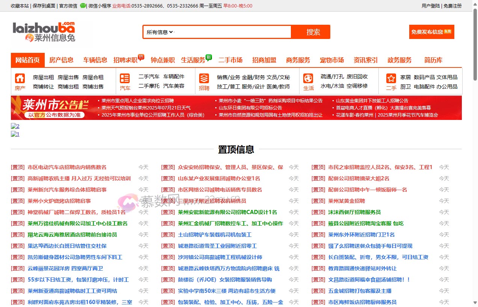Switch to the 二手市场 tab
This screenshot has height=307, width=478.
coord(230,59)
